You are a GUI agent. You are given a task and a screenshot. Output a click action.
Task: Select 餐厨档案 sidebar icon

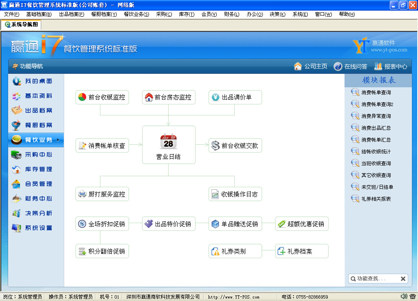[x=16, y=125]
